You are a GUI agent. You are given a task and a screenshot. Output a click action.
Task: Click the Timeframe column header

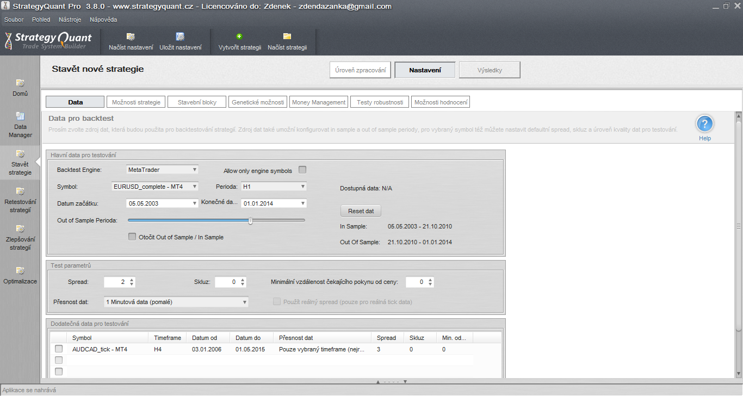[x=168, y=338]
